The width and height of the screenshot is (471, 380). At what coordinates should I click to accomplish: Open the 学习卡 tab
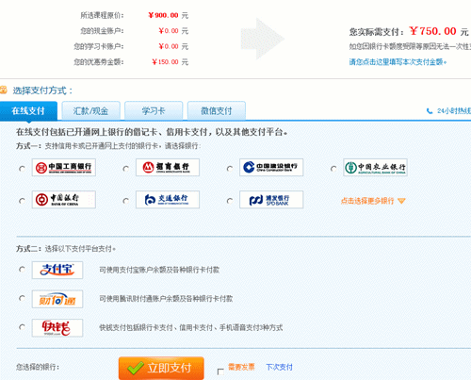[x=154, y=111]
